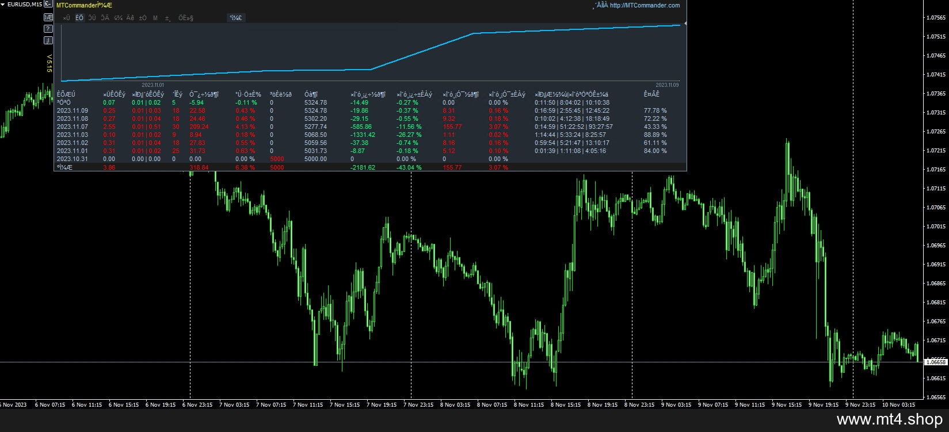Switch to the M tab

click(155, 18)
